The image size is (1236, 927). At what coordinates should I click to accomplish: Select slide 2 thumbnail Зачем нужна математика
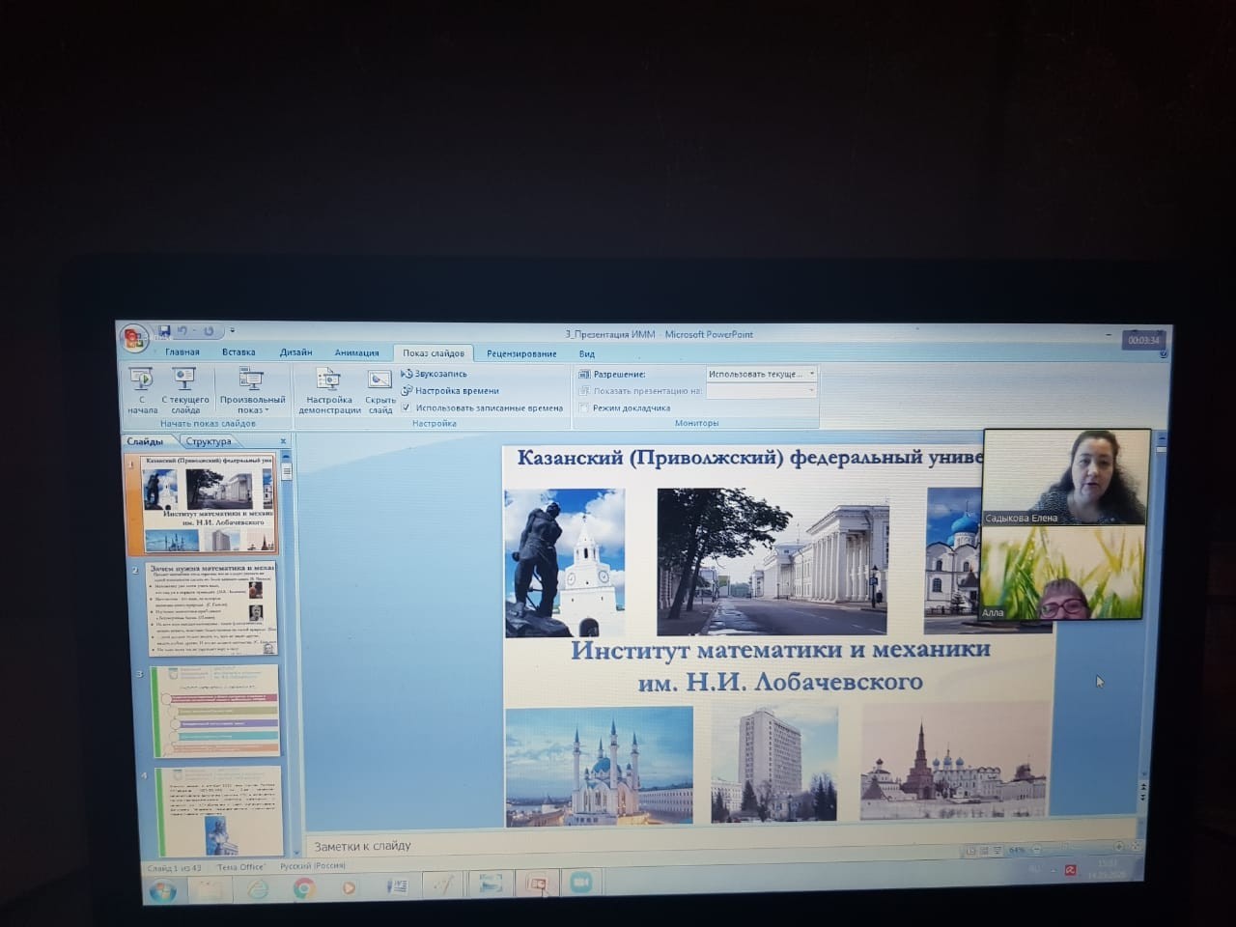pyautogui.click(x=211, y=607)
